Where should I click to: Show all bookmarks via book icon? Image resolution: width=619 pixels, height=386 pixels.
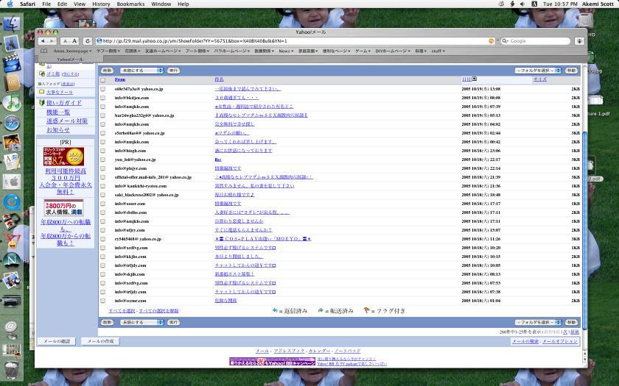point(43,51)
